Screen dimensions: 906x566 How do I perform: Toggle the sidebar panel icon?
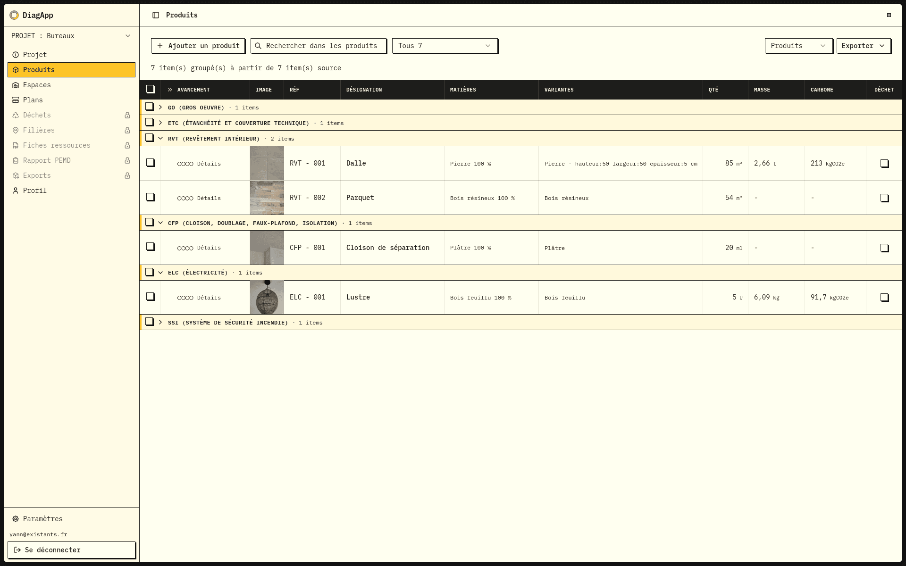click(156, 15)
